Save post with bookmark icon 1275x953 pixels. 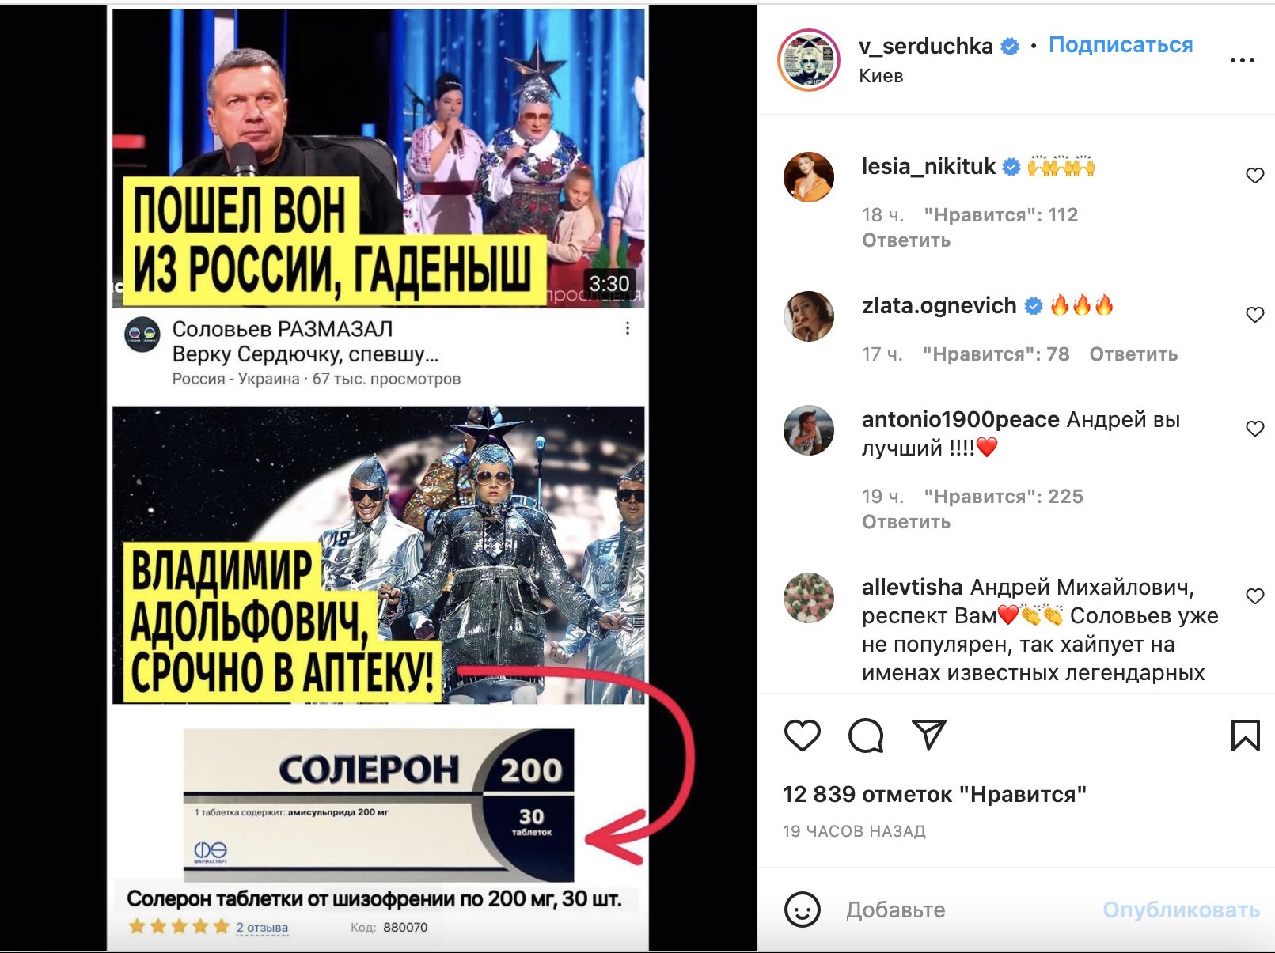1245,736
